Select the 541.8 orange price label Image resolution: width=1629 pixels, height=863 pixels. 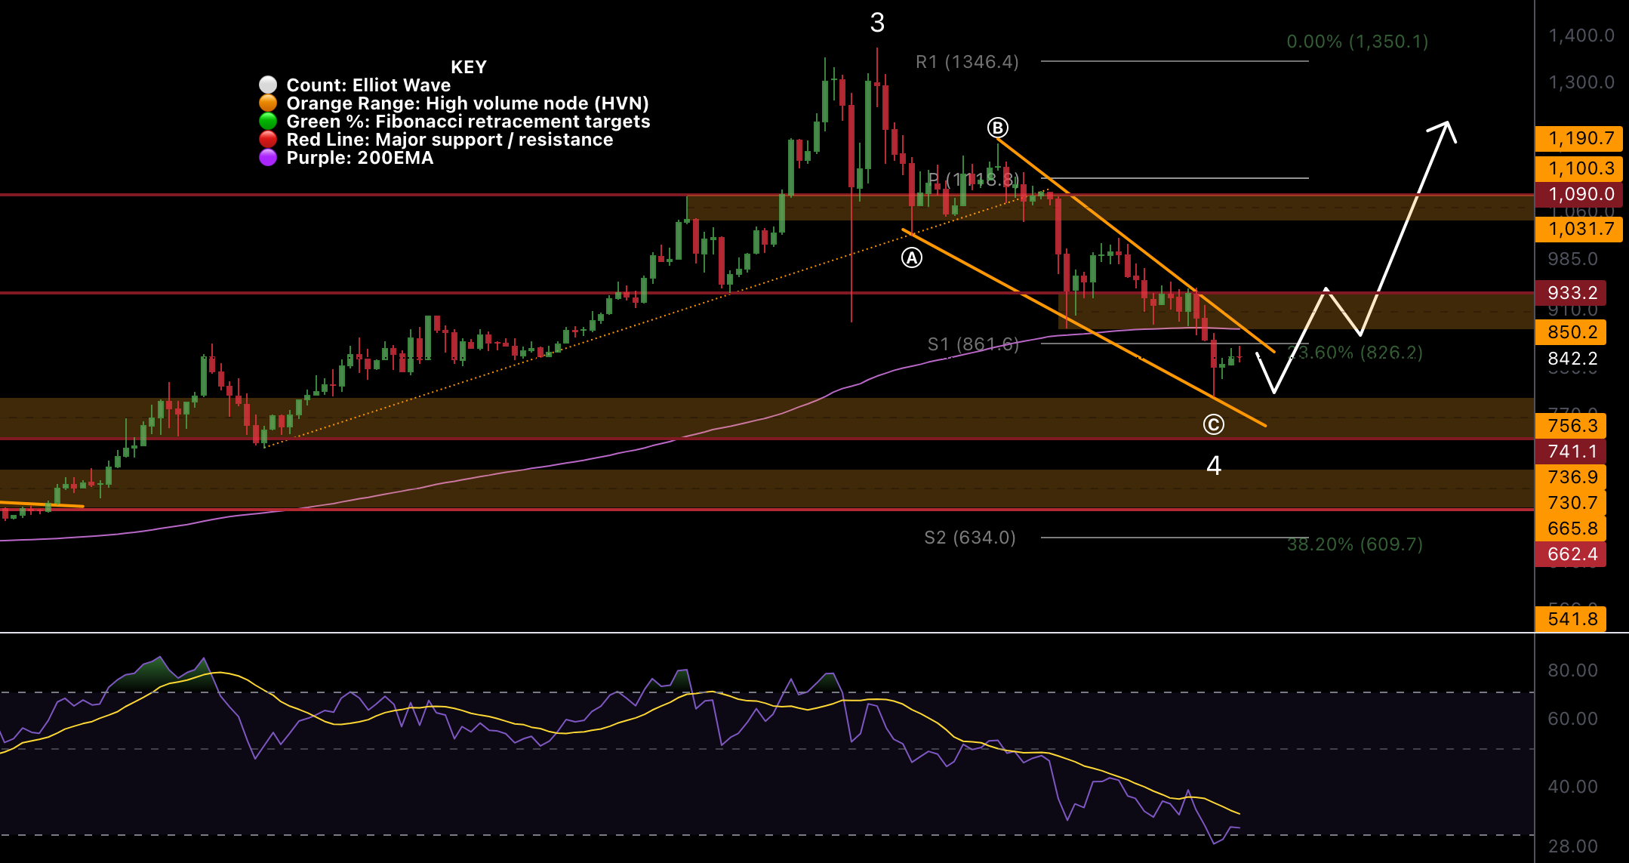[1572, 619]
